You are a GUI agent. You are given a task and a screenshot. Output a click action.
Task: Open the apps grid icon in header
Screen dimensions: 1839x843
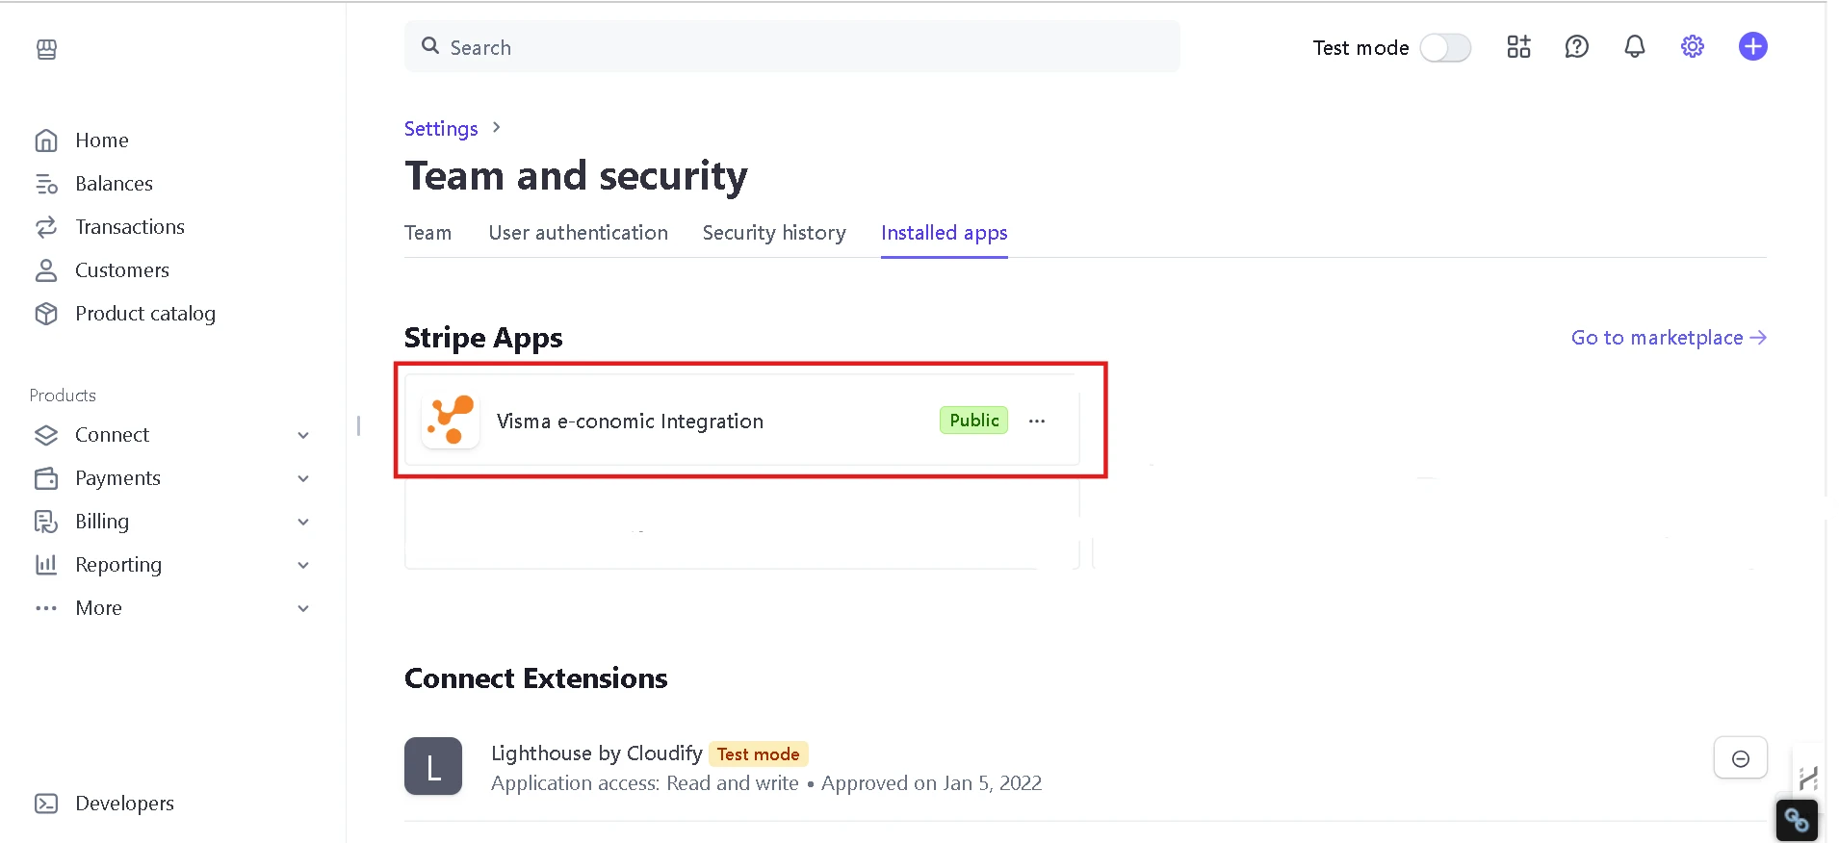(1518, 47)
